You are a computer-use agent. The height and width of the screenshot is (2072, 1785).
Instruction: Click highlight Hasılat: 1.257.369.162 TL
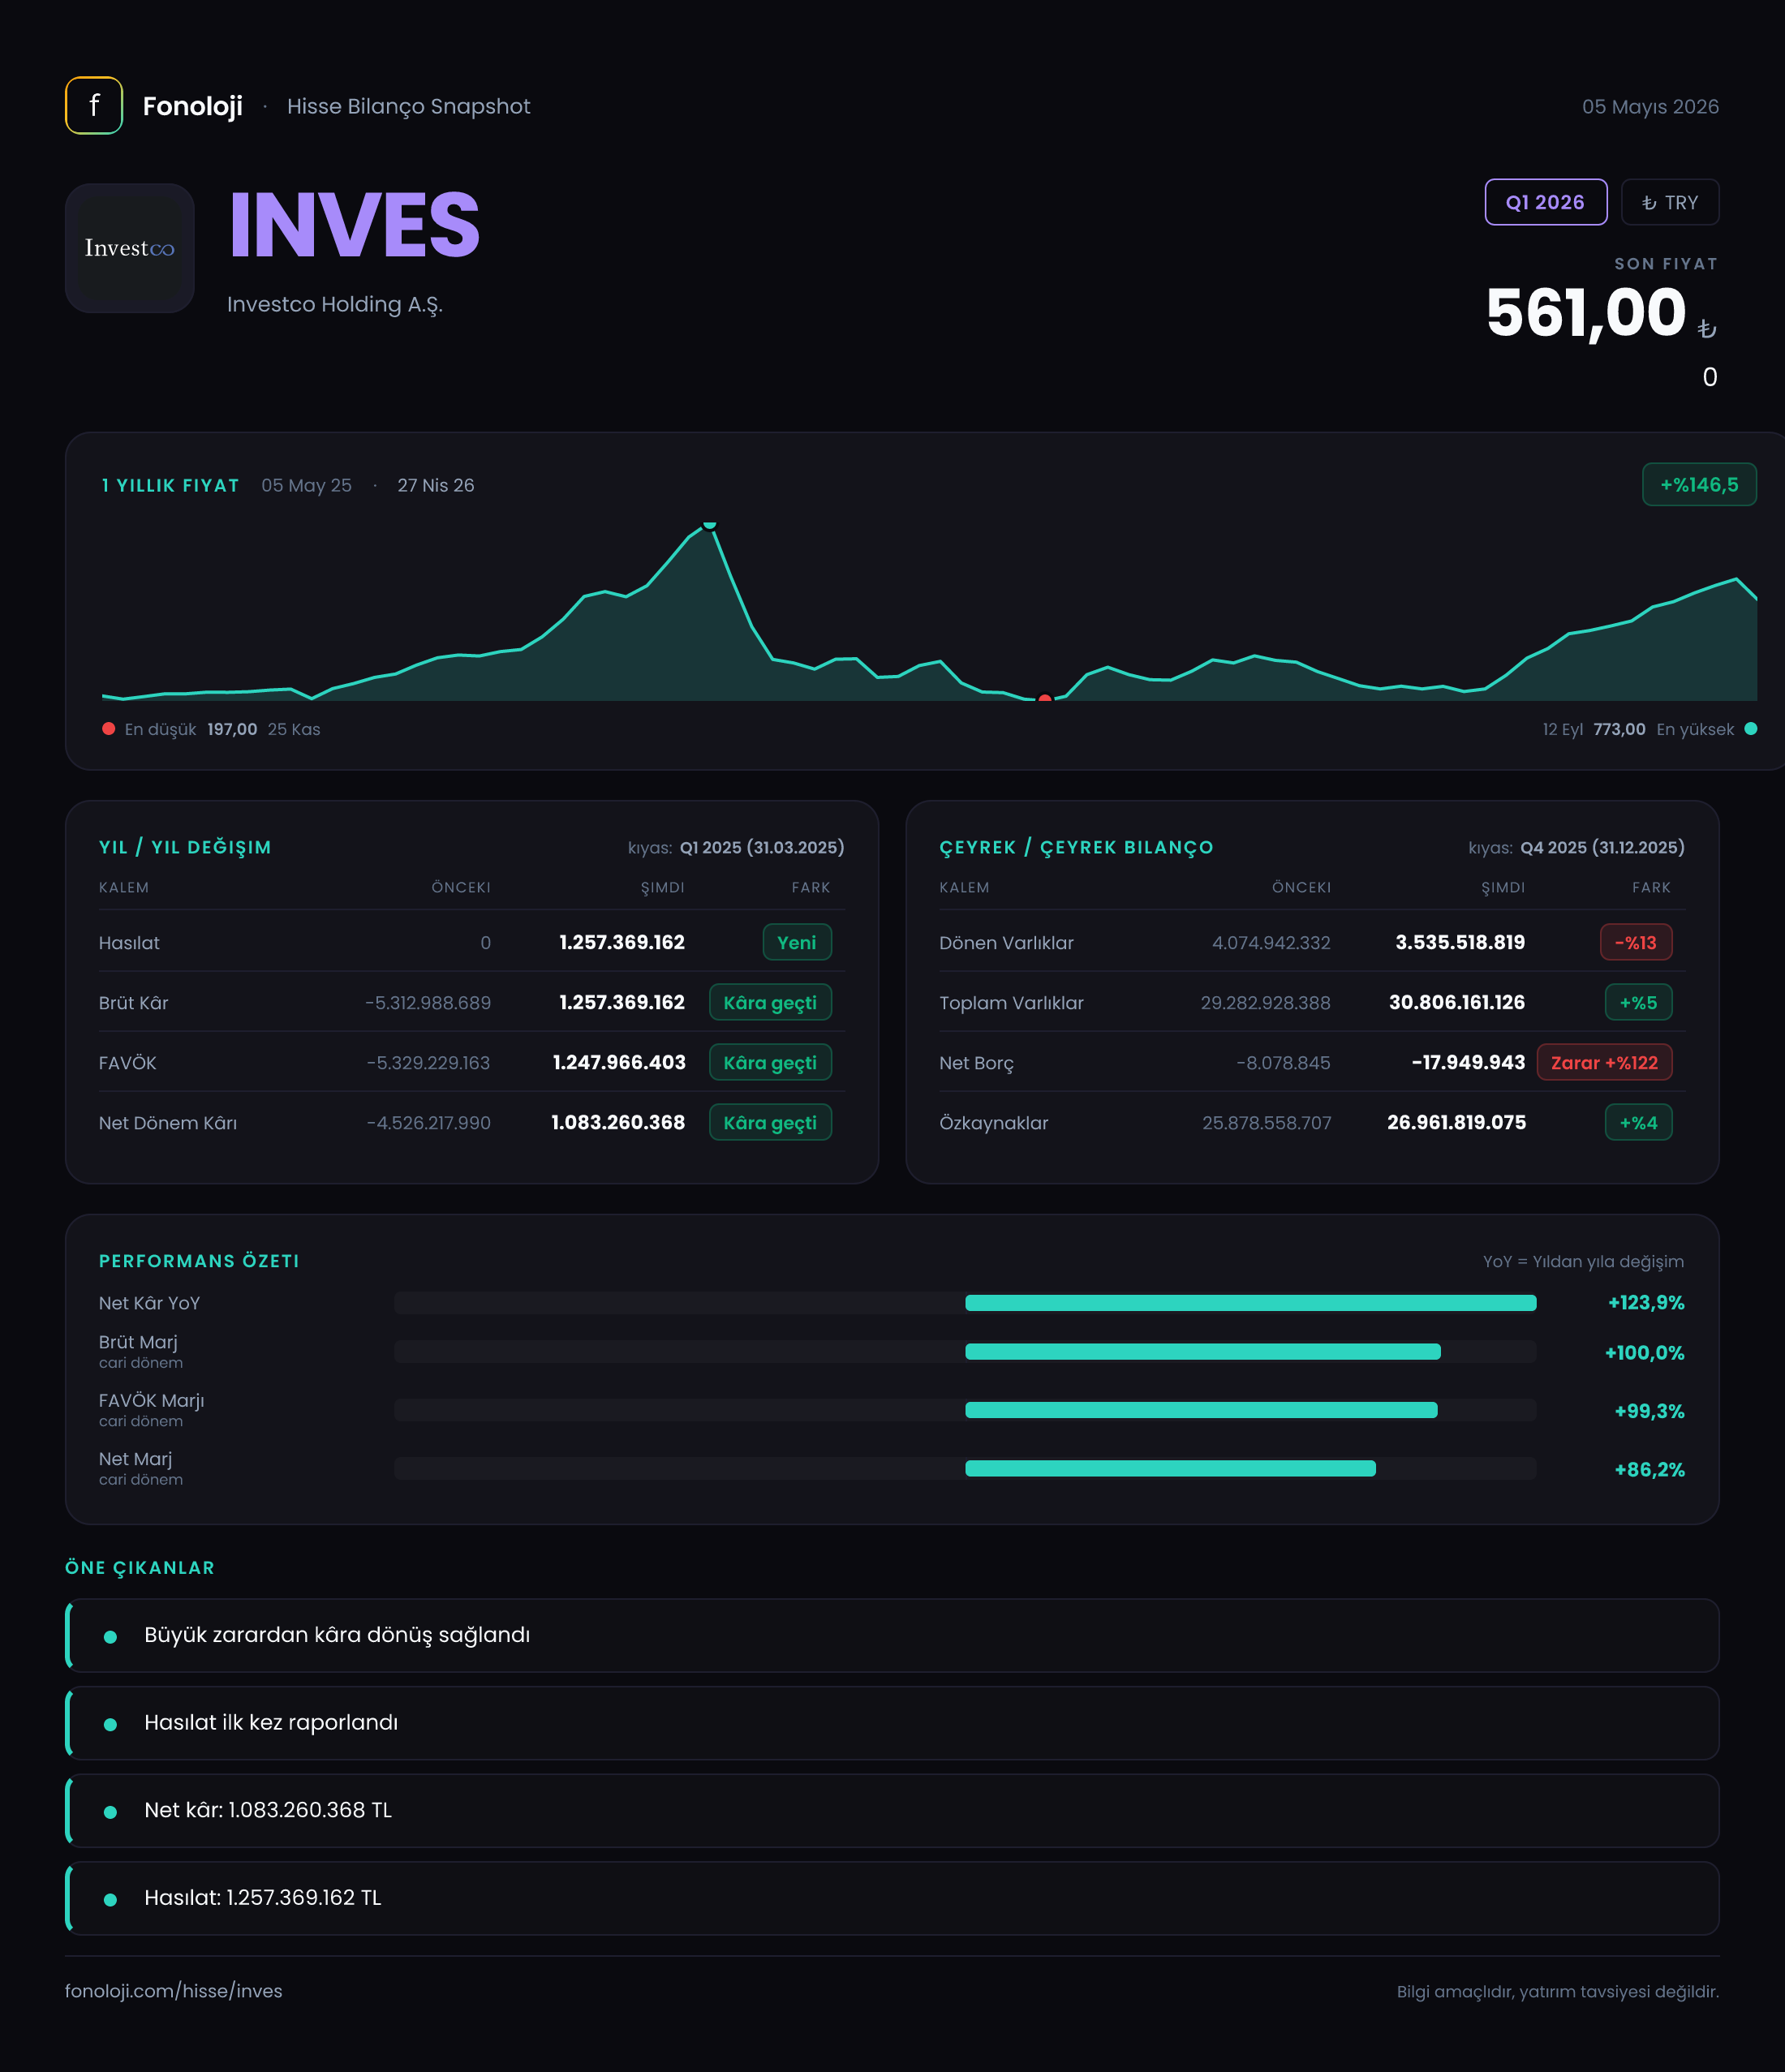click(892, 1898)
